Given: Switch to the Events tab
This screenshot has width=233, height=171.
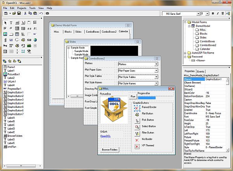Looking at the screenshot, I should [x=200, y=71].
